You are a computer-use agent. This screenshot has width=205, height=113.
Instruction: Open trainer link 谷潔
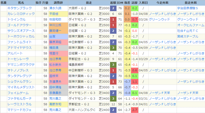click(52, 37)
